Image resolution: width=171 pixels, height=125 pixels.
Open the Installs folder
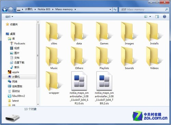154,33
